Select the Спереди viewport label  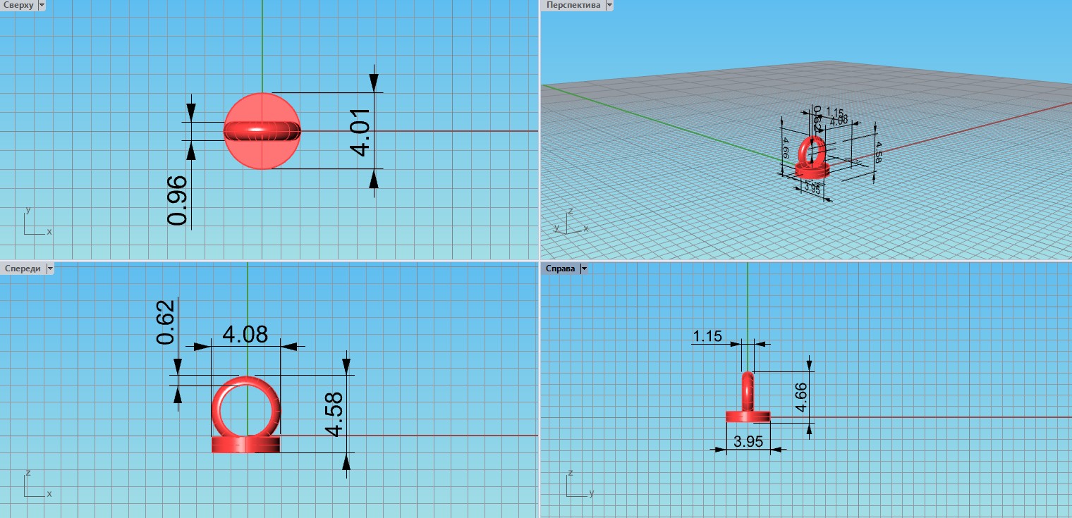(22, 269)
